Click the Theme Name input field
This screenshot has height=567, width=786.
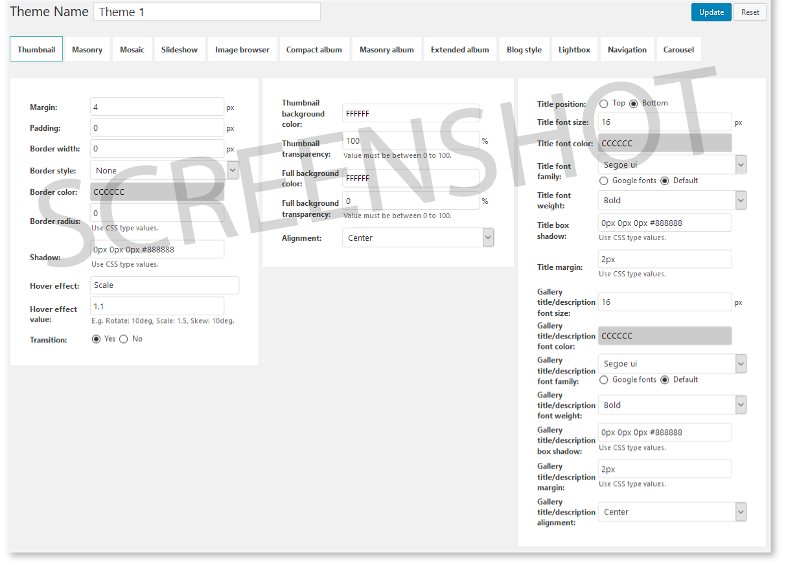tap(207, 12)
